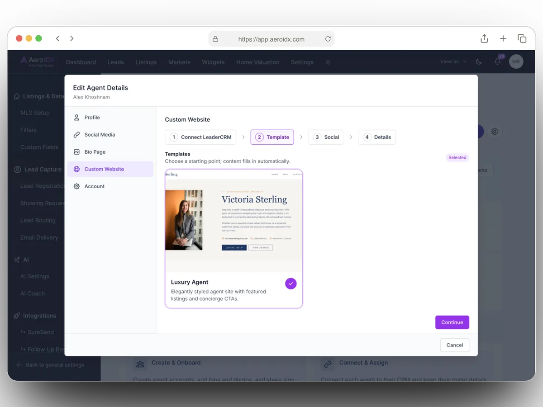Open MLS Setup in left sidebar
543x407 pixels.
pos(35,113)
